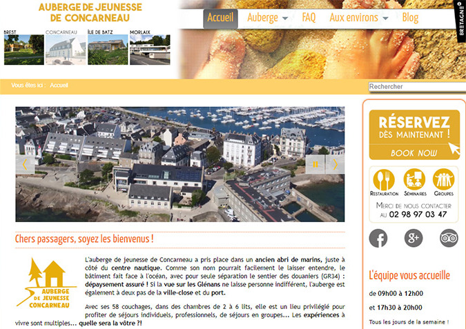
Task: Open the Séminaires icon
Action: 414,181
